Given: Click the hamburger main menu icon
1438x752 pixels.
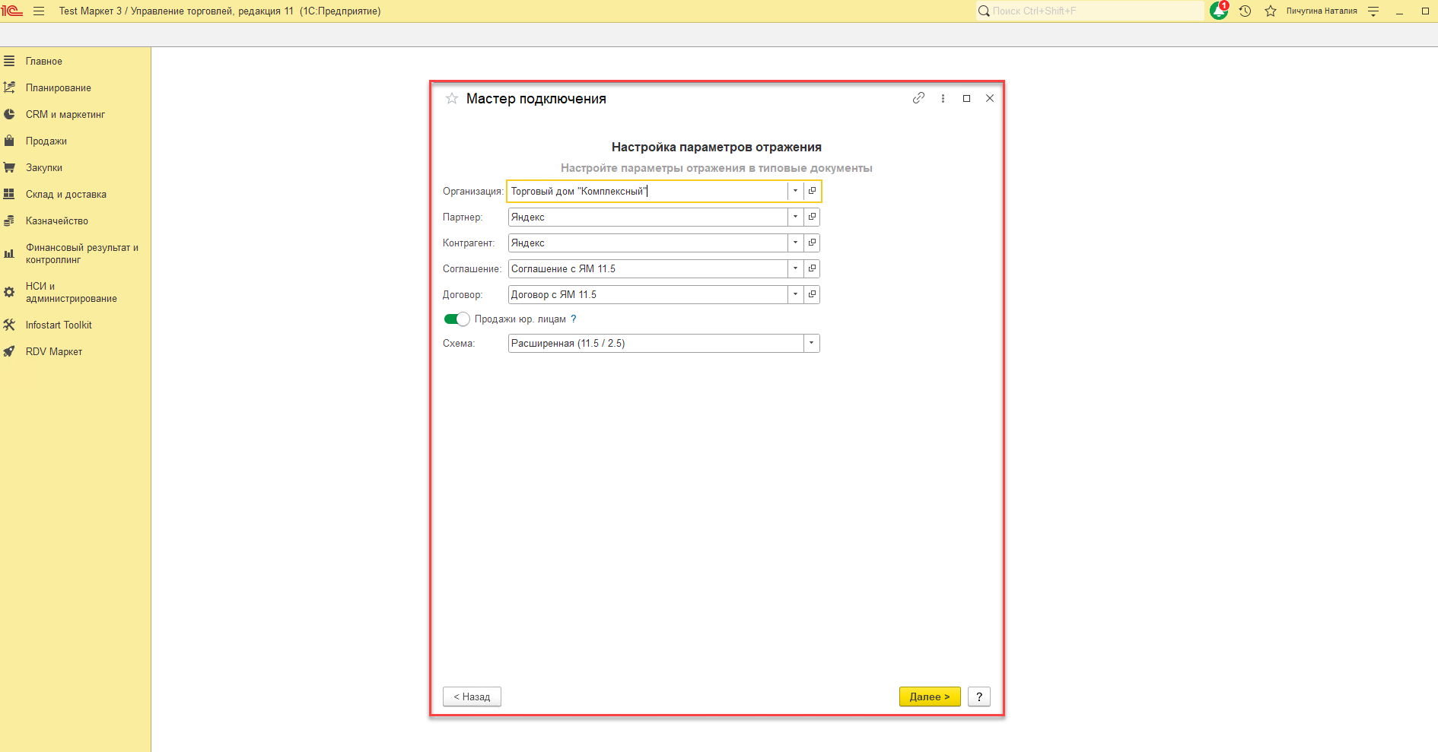Looking at the screenshot, I should coord(40,11).
